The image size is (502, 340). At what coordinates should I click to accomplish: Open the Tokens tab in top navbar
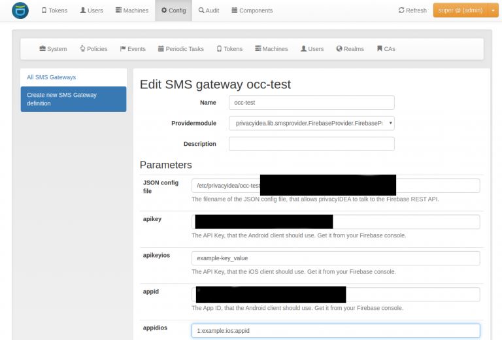[54, 10]
